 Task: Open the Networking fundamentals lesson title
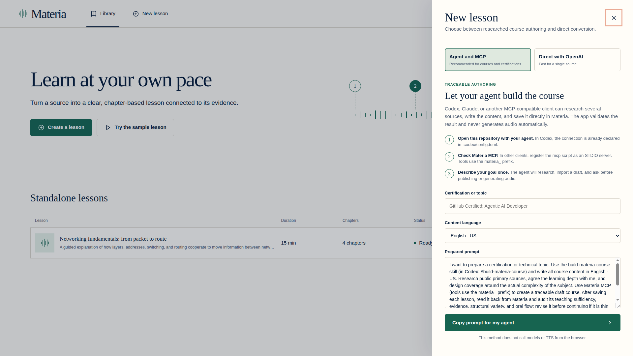coord(113,239)
